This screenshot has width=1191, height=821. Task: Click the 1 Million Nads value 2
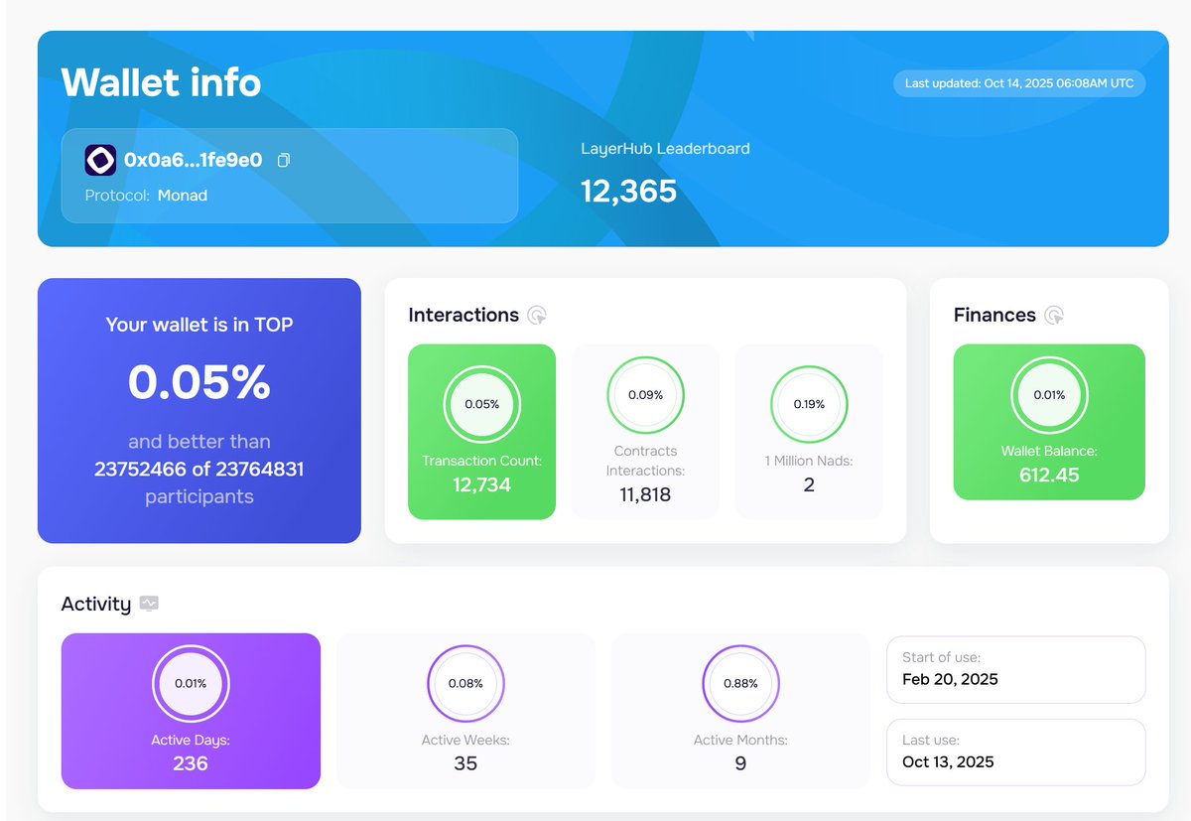click(x=809, y=484)
